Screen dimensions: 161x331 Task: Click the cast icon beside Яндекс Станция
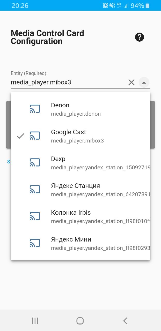[35, 190]
